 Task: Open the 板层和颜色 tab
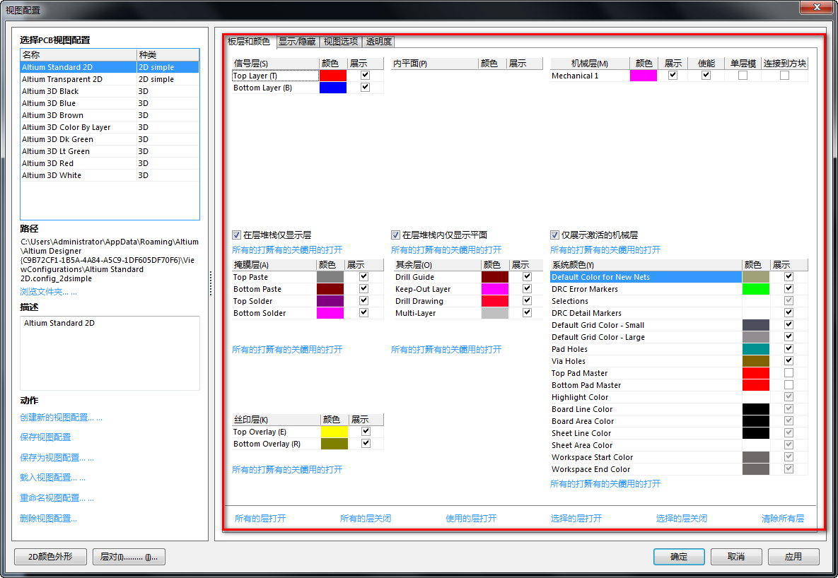coord(248,41)
